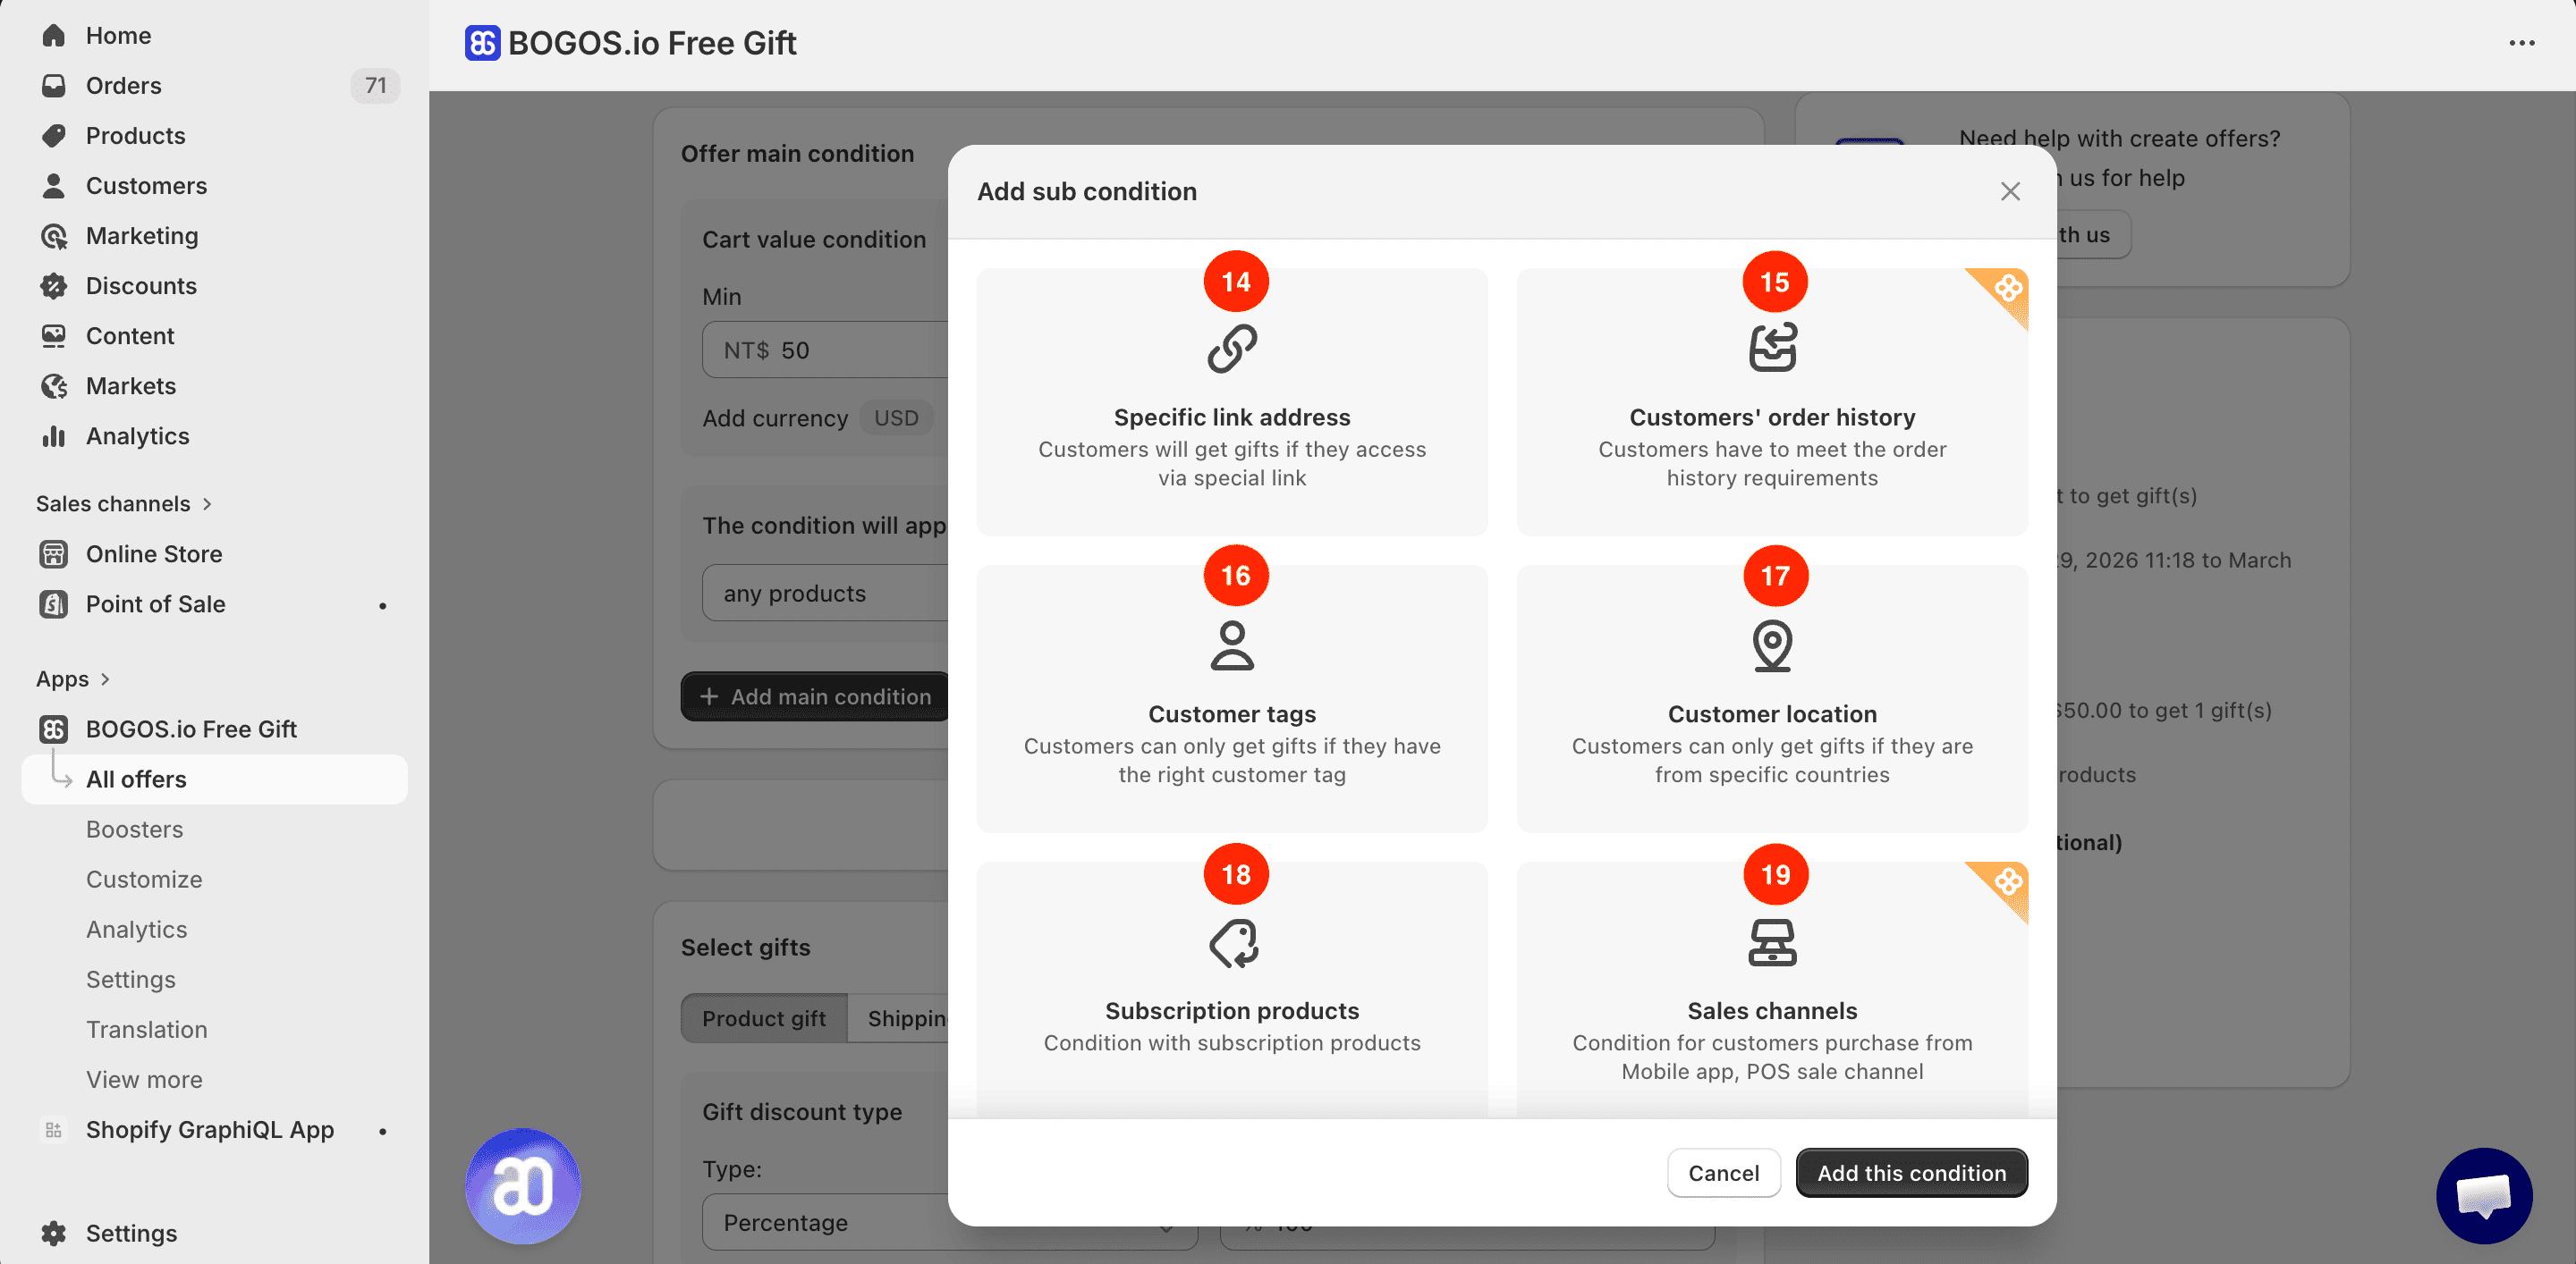This screenshot has width=2576, height=1264.
Task: Click the chain link icon for Specific link address
Action: [x=1232, y=349]
